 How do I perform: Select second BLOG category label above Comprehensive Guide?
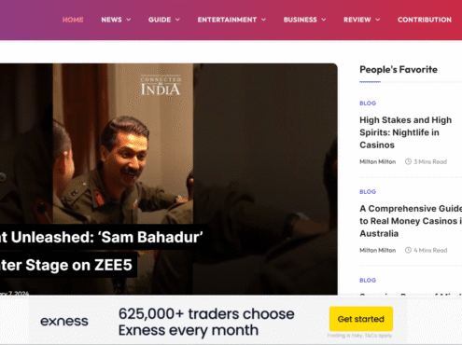[368, 192]
